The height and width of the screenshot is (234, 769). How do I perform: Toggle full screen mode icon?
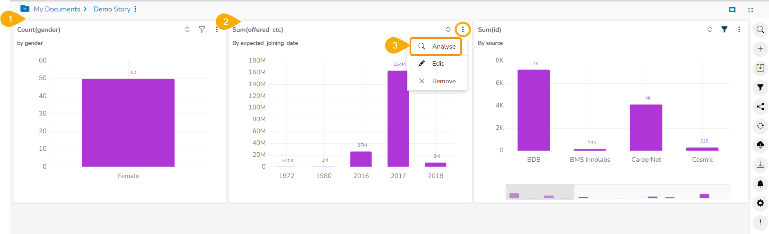pos(751,10)
